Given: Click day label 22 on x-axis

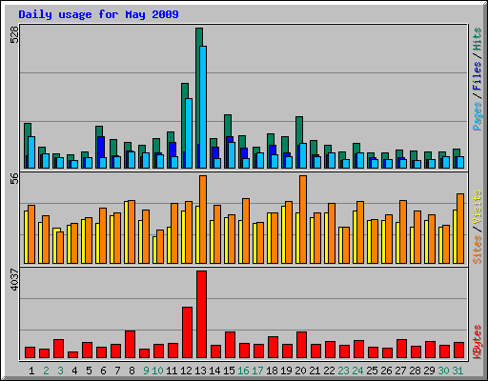Looking at the screenshot, I should (x=329, y=371).
